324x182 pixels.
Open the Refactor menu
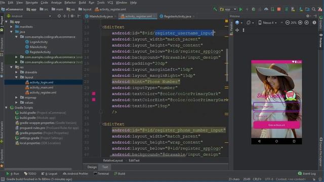pos(70,3)
